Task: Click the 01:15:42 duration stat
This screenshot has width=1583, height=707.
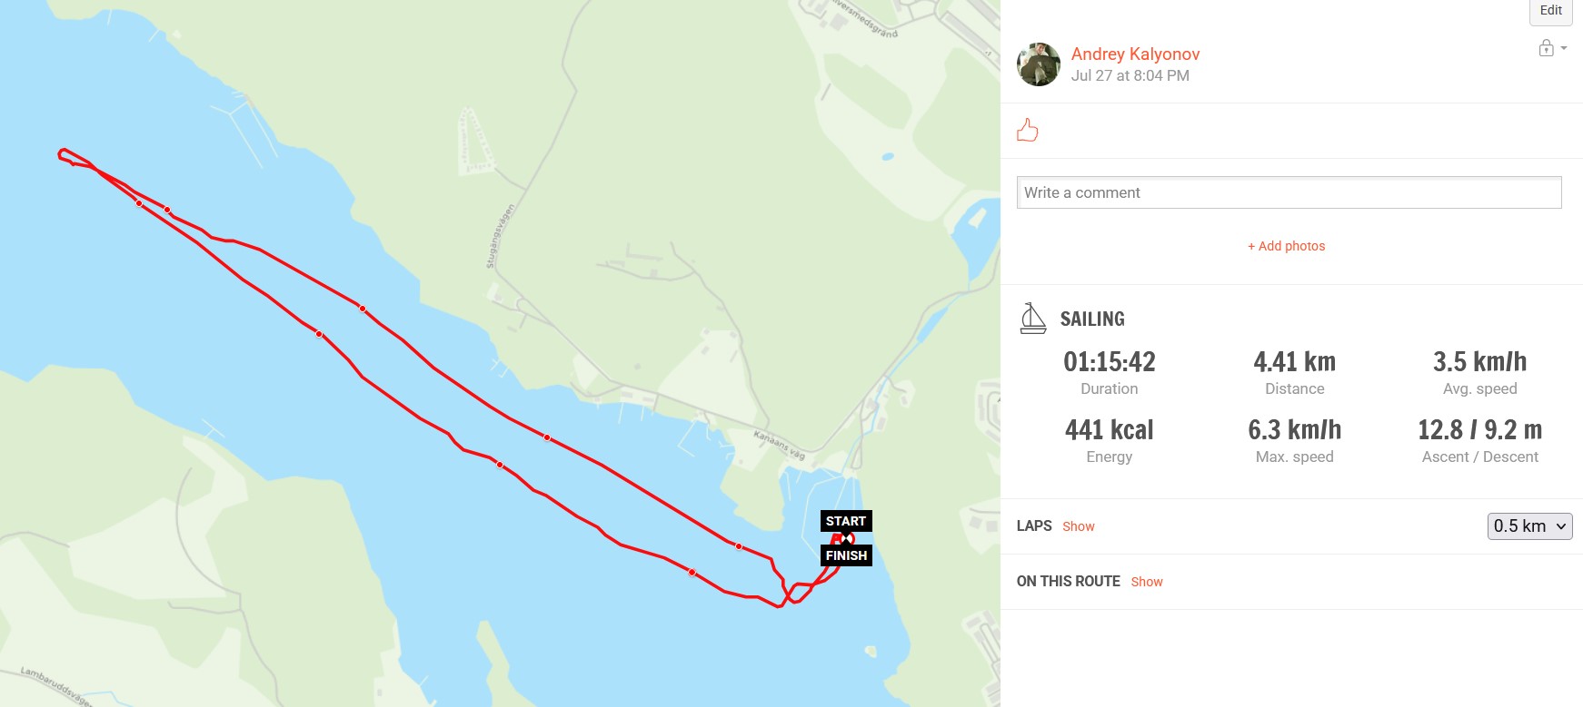Action: pyautogui.click(x=1110, y=362)
